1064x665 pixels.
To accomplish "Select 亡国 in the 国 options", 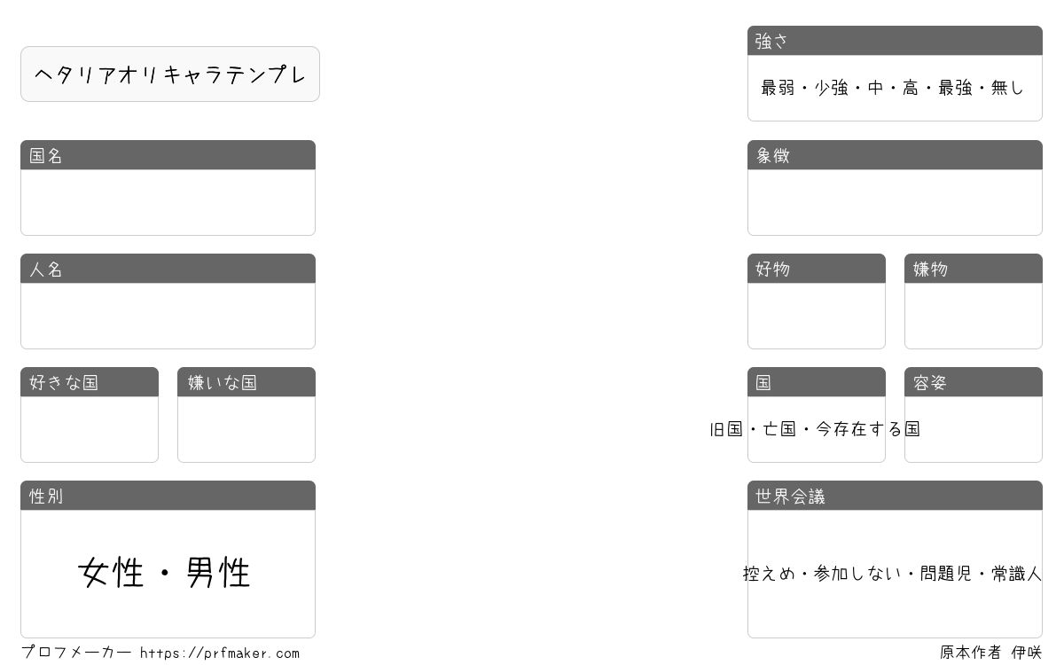I will (779, 429).
